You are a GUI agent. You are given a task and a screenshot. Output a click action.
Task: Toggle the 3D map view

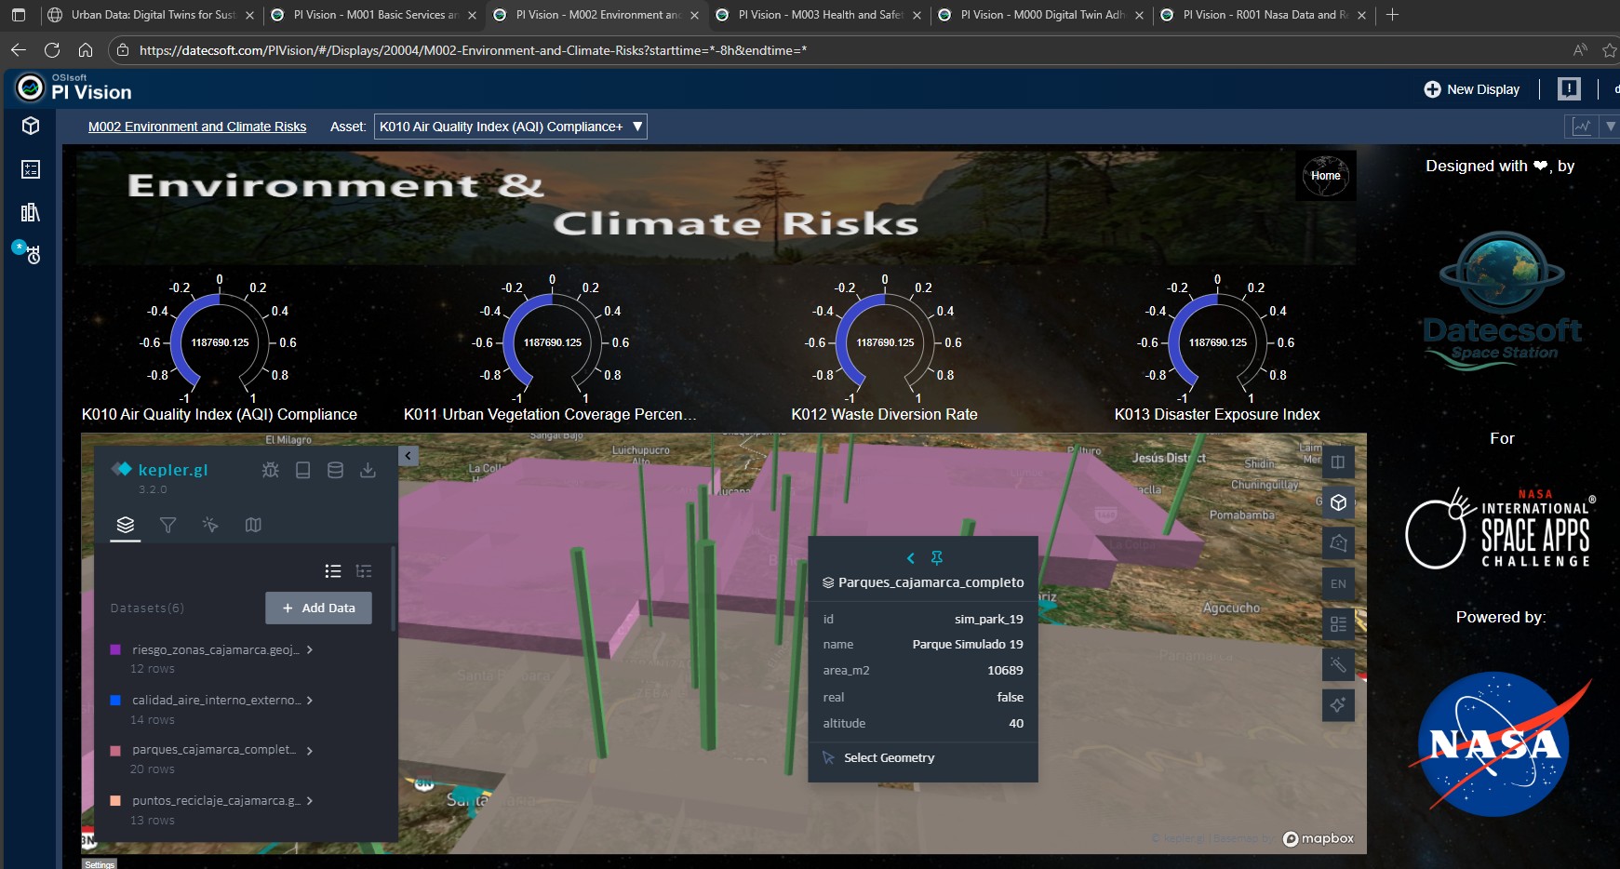[1338, 502]
